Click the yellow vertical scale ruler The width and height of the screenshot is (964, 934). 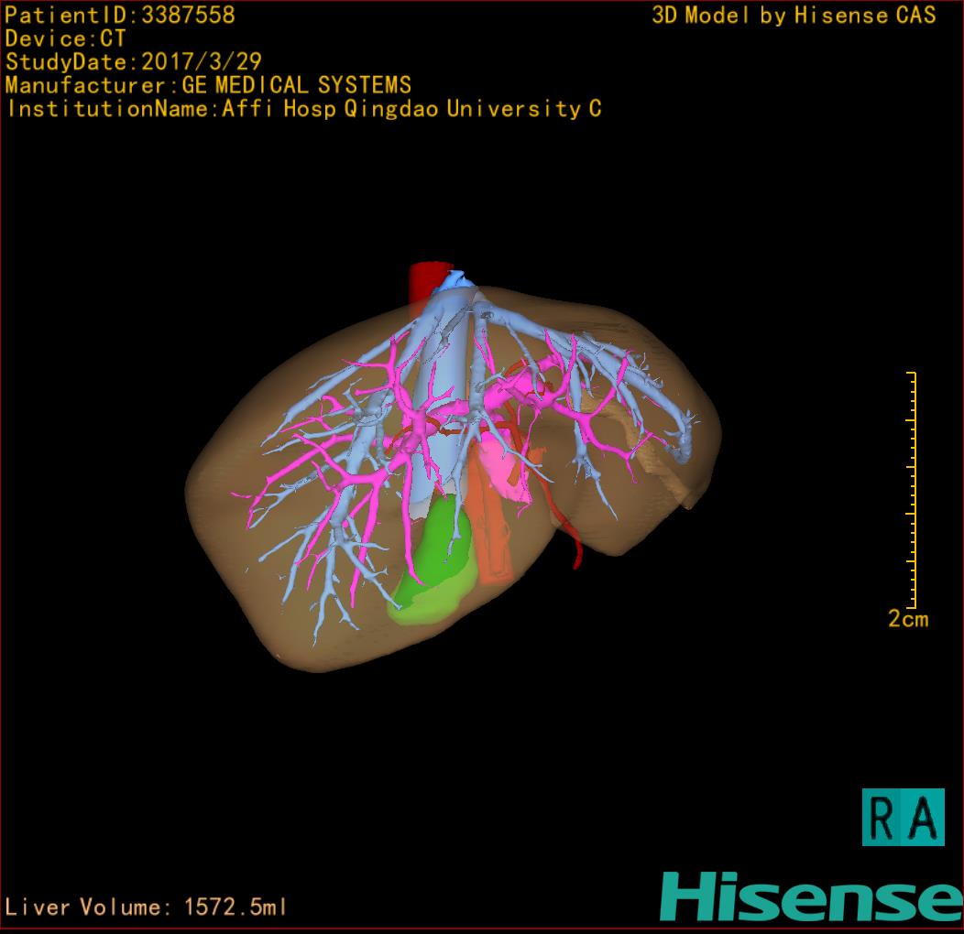point(913,490)
